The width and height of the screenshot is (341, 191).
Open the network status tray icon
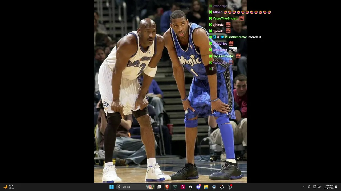[x=315, y=187]
